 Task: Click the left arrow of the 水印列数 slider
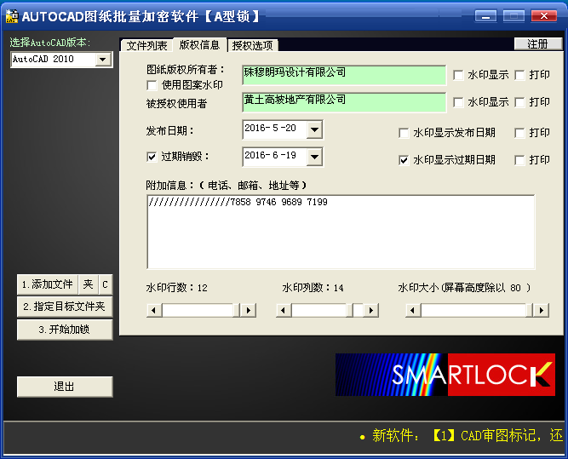click(x=284, y=311)
